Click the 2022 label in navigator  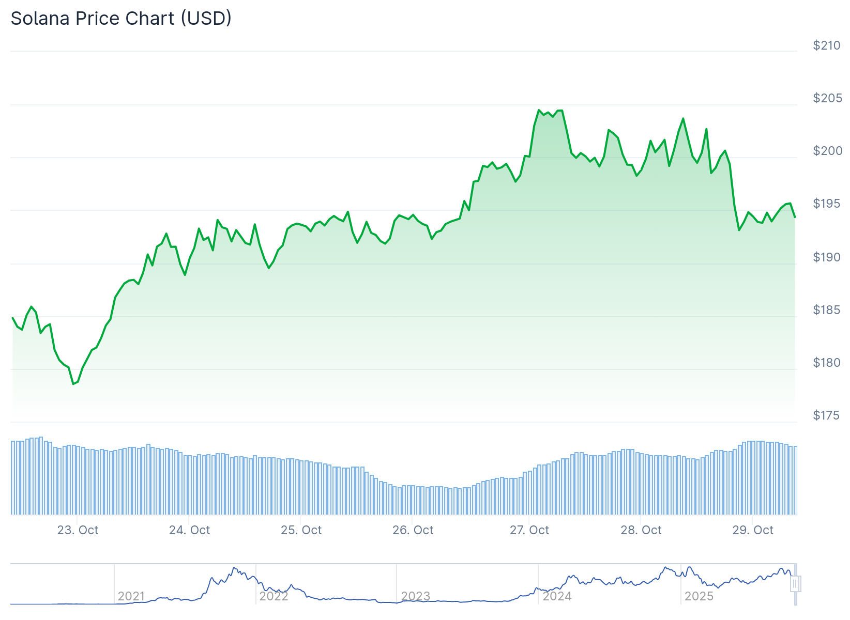[x=274, y=596]
